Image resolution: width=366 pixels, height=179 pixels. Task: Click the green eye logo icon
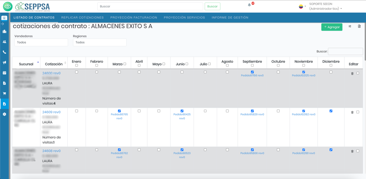(8, 6)
